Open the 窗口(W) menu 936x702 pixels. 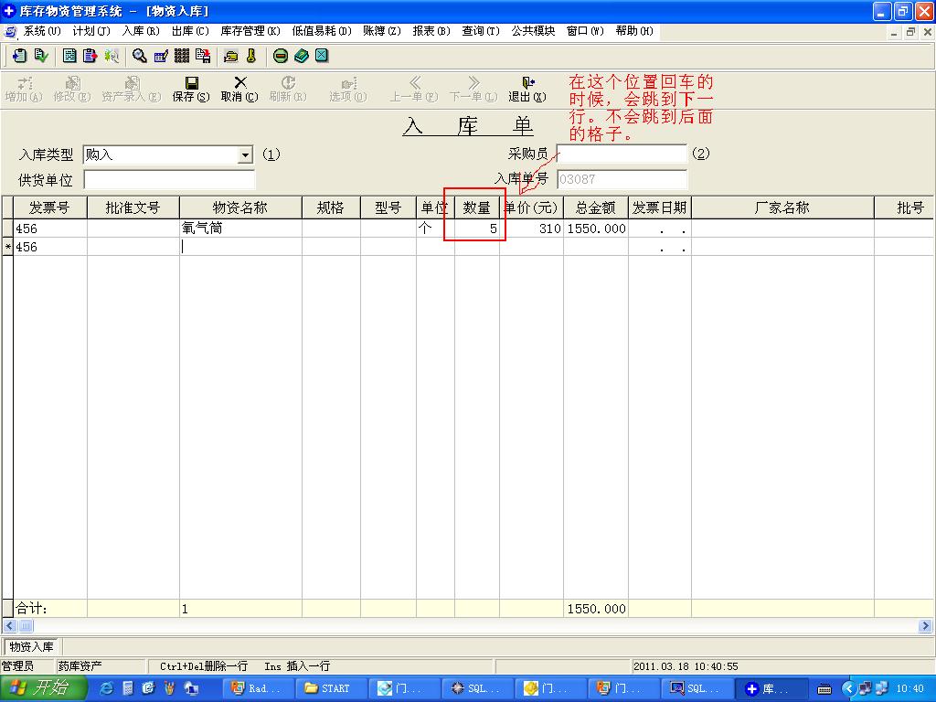586,31
